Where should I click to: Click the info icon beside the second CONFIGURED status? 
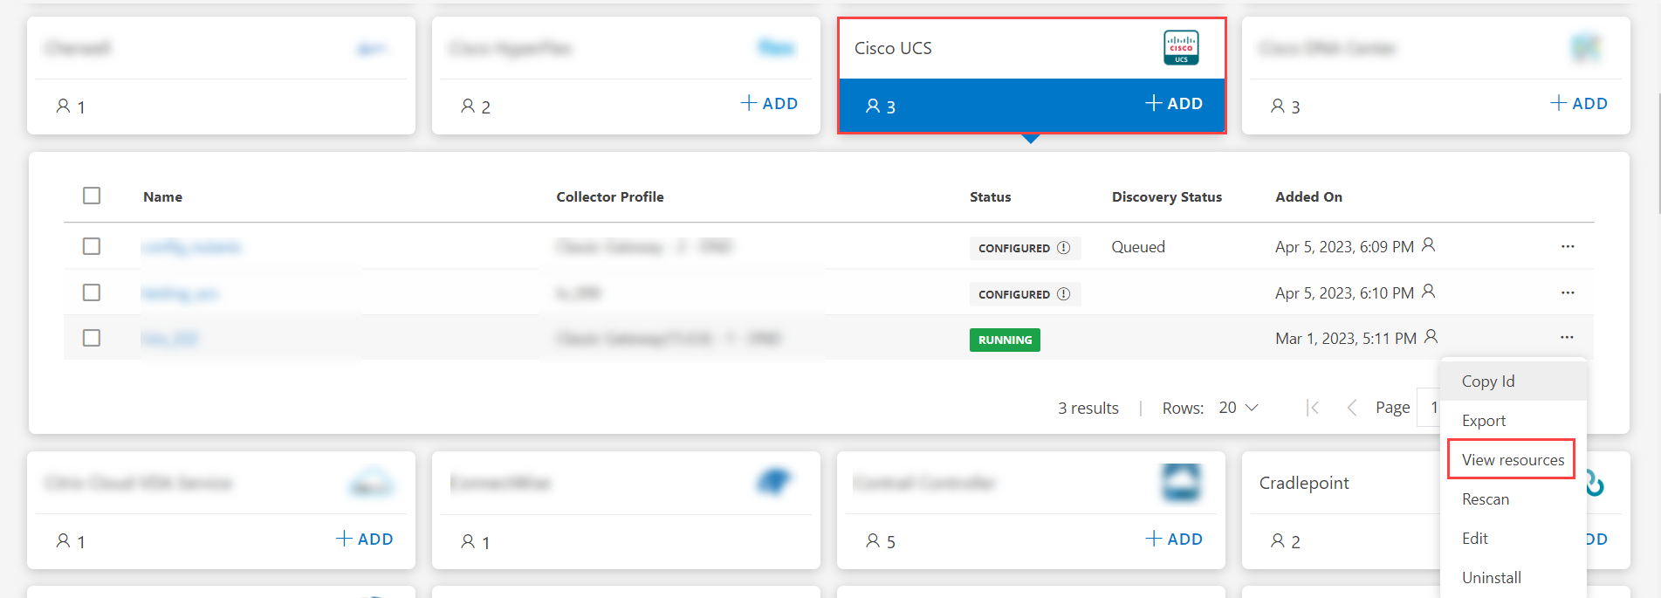pos(1063,294)
